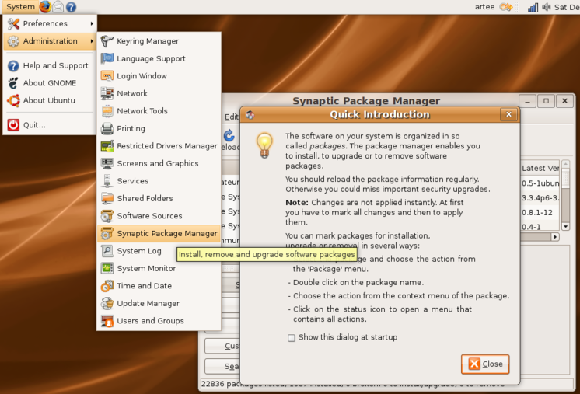Click the Update Manager icon
The width and height of the screenshot is (580, 394).
[107, 303]
